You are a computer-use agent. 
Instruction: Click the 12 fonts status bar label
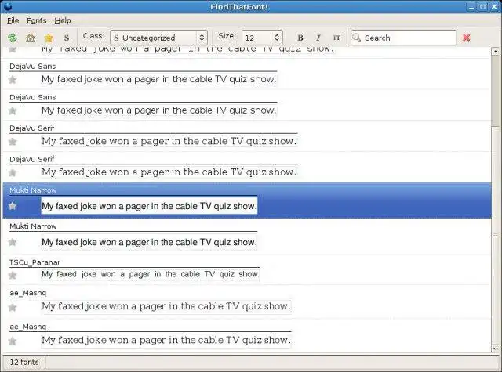pyautogui.click(x=24, y=362)
